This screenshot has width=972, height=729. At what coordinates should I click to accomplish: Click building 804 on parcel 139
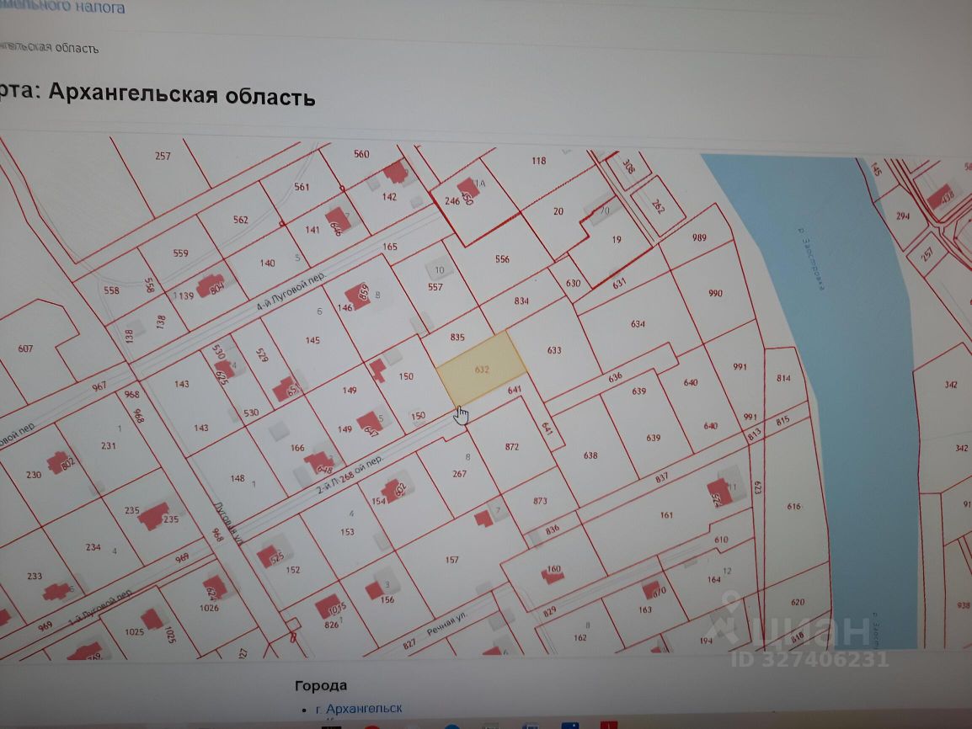[x=211, y=287]
